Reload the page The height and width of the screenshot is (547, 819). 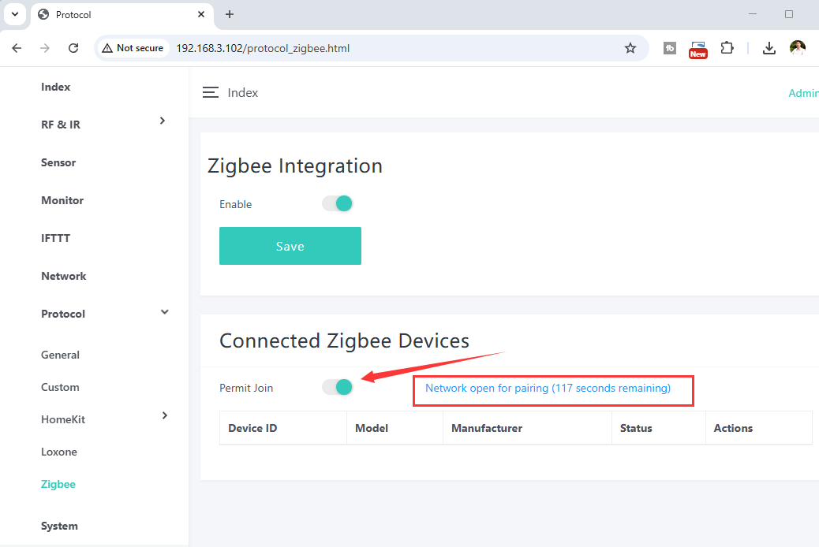pyautogui.click(x=73, y=48)
